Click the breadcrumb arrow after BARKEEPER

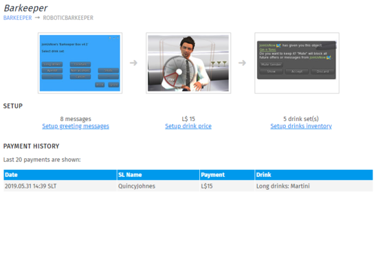37,18
